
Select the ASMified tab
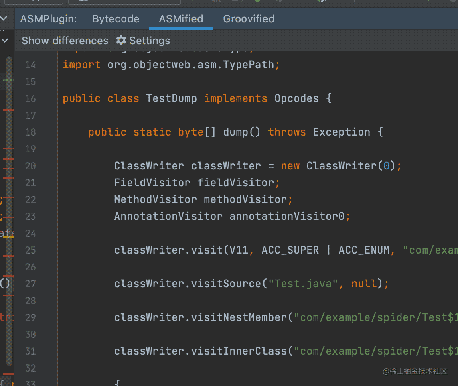181,19
